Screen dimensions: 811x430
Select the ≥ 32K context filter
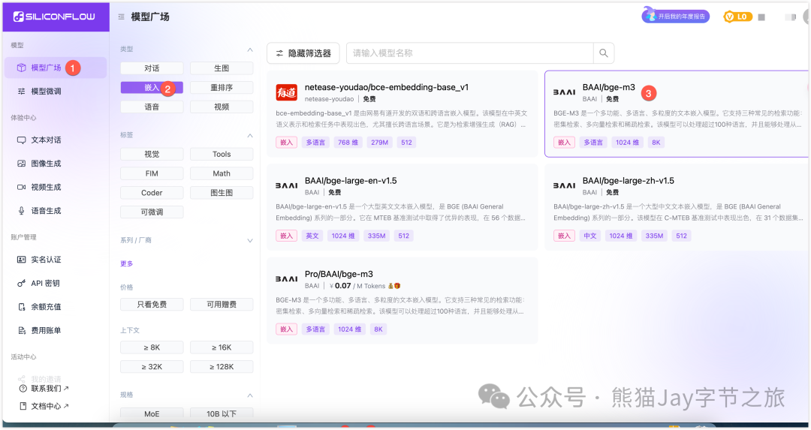(152, 366)
